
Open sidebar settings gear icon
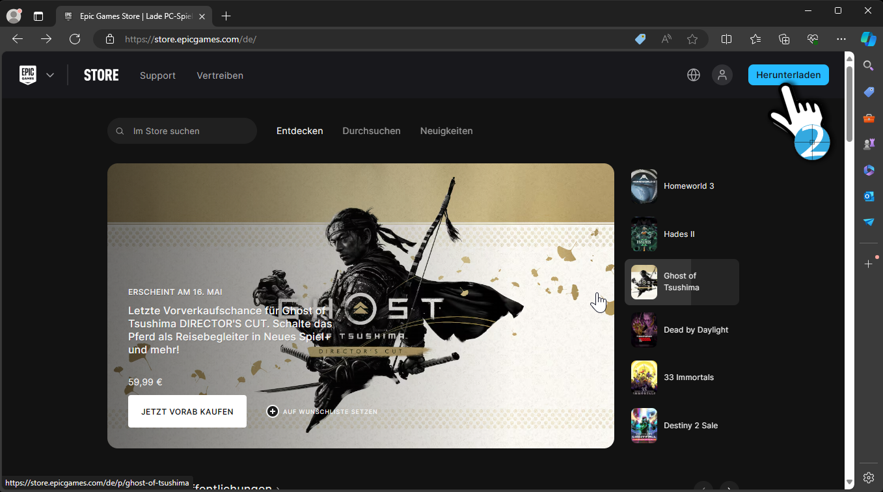[x=869, y=477]
